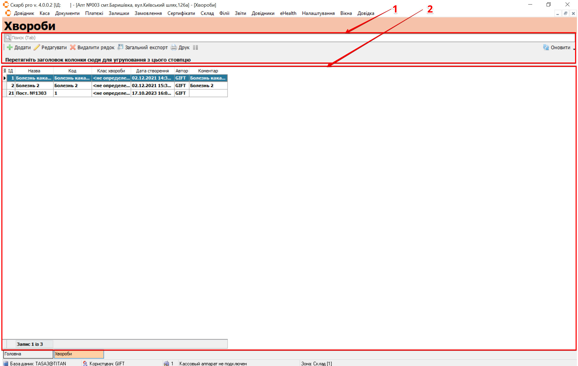This screenshot has height=366, width=578.
Task: Click the Оновити refresh icon
Action: click(x=546, y=48)
